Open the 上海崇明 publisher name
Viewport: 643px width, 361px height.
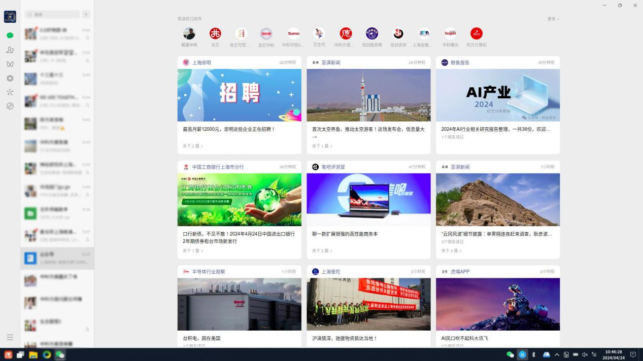tap(201, 62)
